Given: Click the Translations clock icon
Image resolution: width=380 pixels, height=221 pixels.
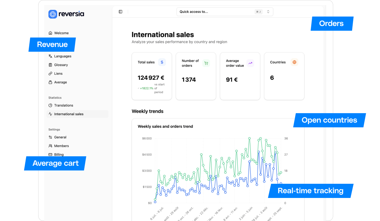Looking at the screenshot, I should 50,105.
